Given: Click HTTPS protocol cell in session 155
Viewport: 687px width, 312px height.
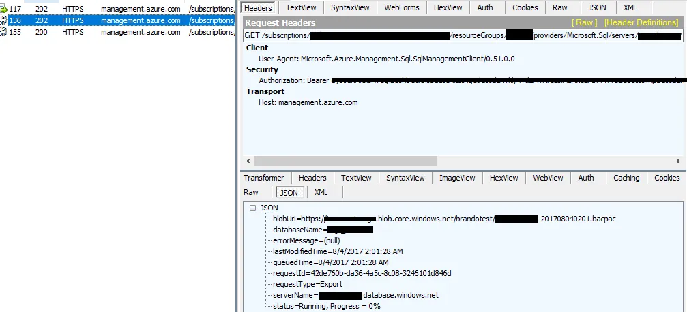Looking at the screenshot, I should [x=73, y=32].
